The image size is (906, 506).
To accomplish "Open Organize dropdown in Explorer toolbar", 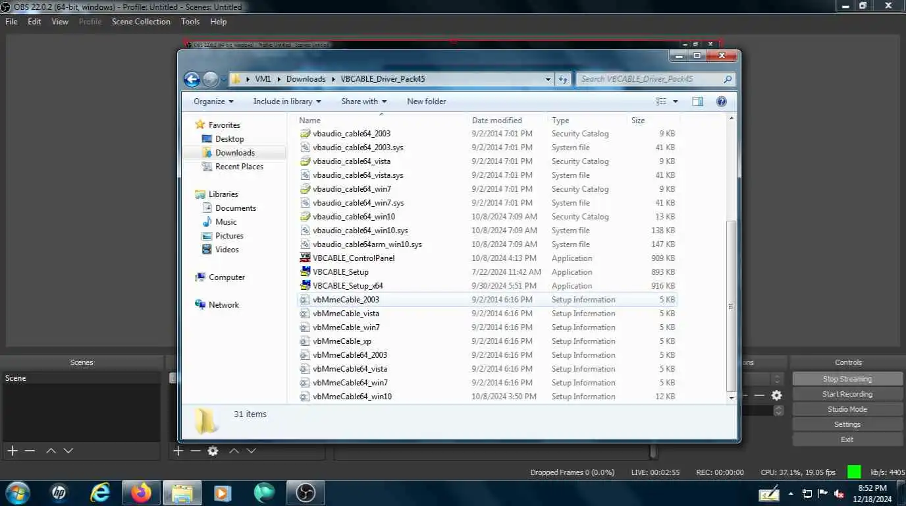I will coord(213,101).
